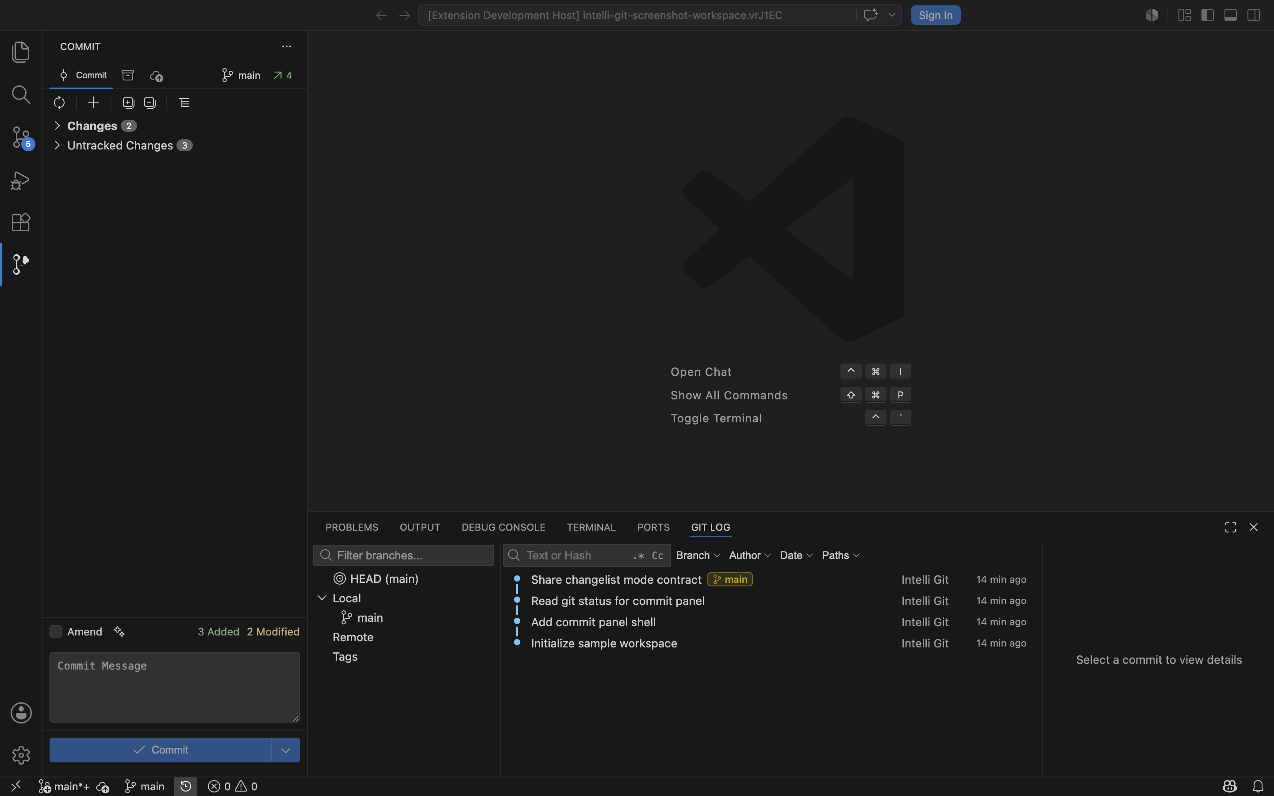Open the Commit button dropdown arrow

point(285,750)
